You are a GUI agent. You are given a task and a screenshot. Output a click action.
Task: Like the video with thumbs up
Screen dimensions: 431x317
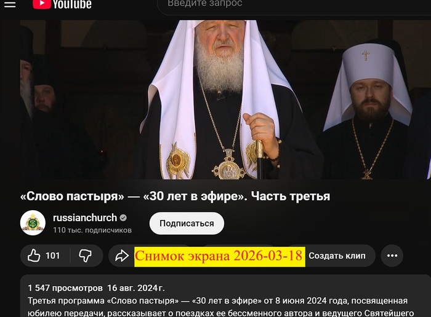pos(34,256)
